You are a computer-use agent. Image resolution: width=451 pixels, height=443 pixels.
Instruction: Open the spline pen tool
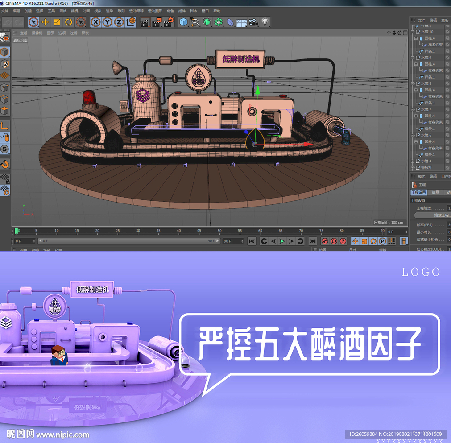[195, 22]
